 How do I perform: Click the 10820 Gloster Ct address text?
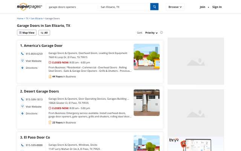69,103
